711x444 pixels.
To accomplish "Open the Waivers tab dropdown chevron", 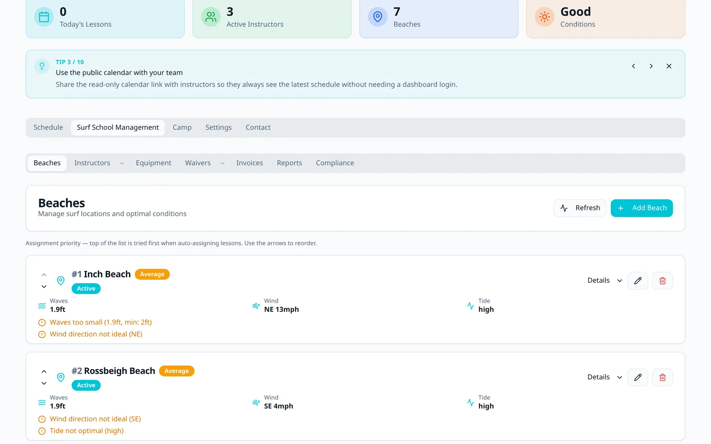I will 223,163.
